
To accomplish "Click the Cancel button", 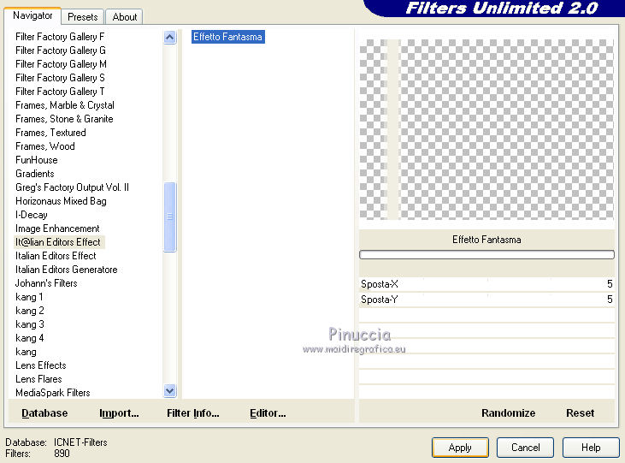I will (x=525, y=448).
